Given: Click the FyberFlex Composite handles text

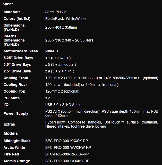Looking at the screenshot, I should pyautogui.click(x=73, y=122).
